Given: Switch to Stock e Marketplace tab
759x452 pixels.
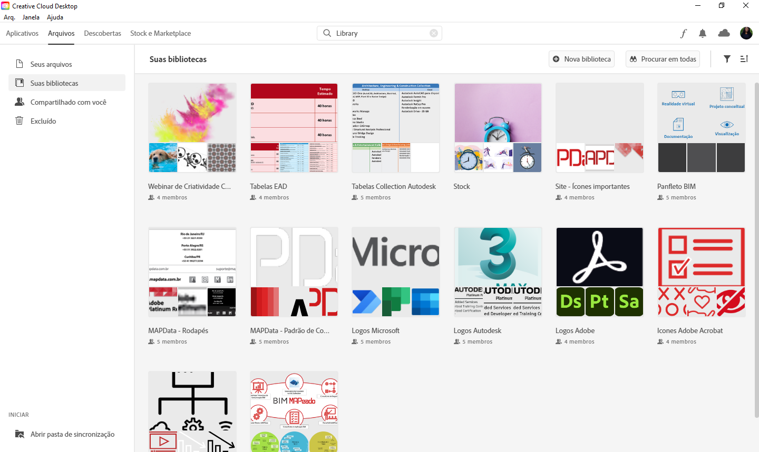Looking at the screenshot, I should point(160,33).
